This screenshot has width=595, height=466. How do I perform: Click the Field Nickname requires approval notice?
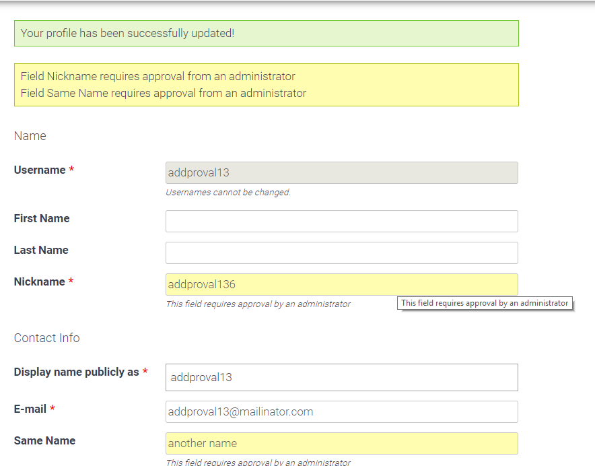157,76
